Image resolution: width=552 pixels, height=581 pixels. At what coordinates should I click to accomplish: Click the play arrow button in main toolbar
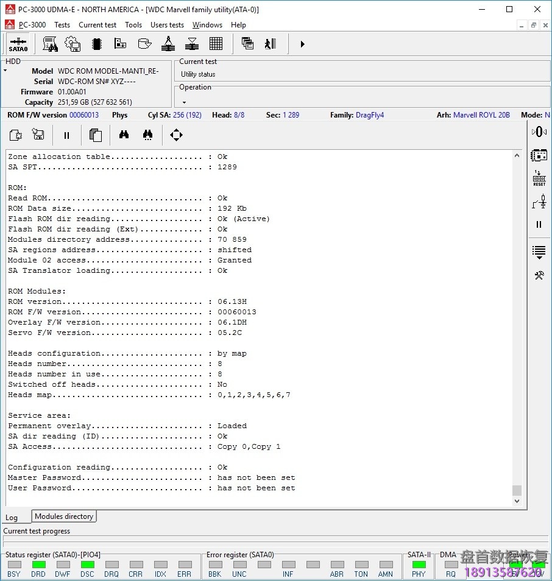(x=302, y=44)
